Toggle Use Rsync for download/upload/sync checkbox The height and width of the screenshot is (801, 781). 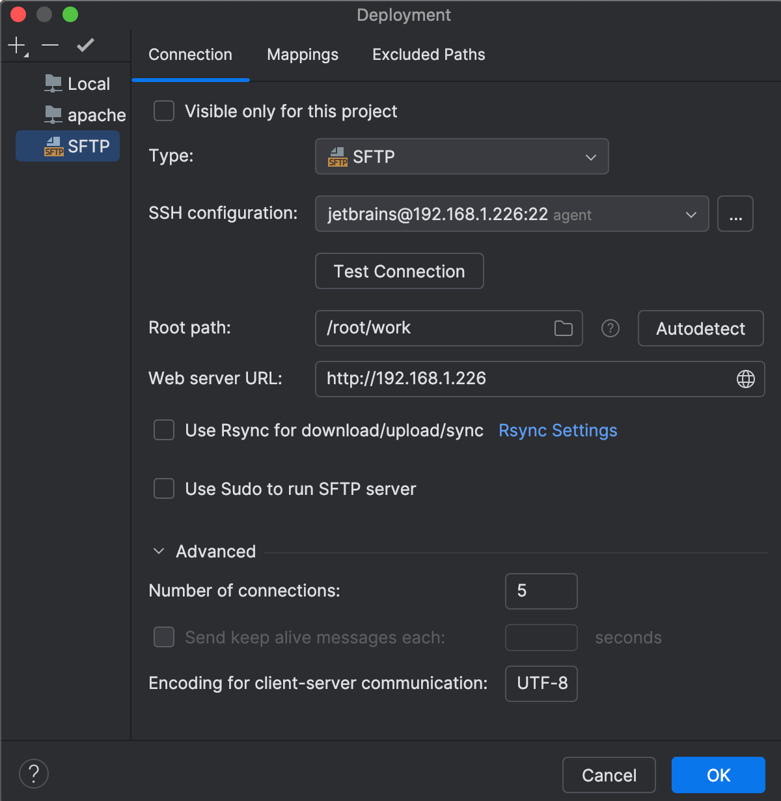[164, 430]
